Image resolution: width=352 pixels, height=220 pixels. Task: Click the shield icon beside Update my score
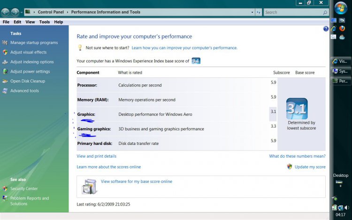coord(290,167)
